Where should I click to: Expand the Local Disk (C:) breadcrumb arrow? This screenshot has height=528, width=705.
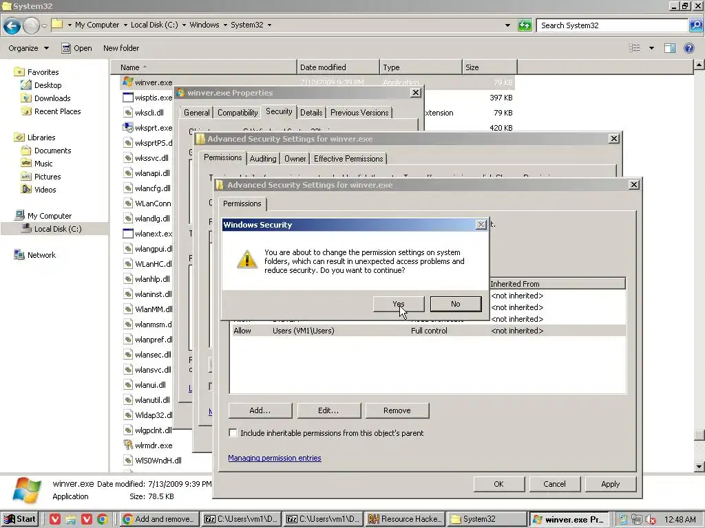[x=184, y=25]
